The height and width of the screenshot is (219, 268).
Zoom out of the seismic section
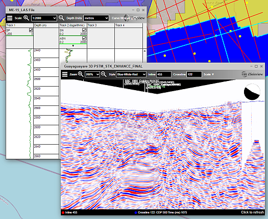(x=104, y=74)
